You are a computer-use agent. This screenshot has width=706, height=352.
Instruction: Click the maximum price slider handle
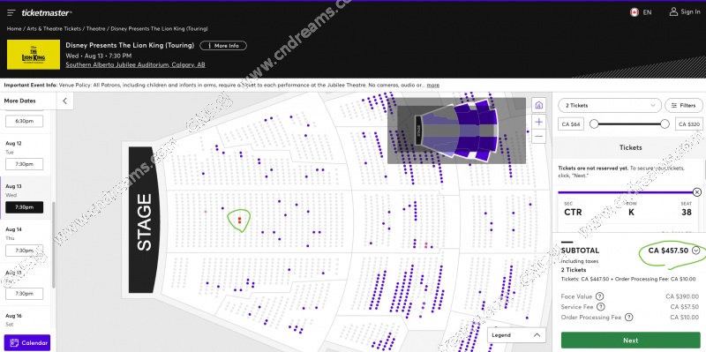665,124
